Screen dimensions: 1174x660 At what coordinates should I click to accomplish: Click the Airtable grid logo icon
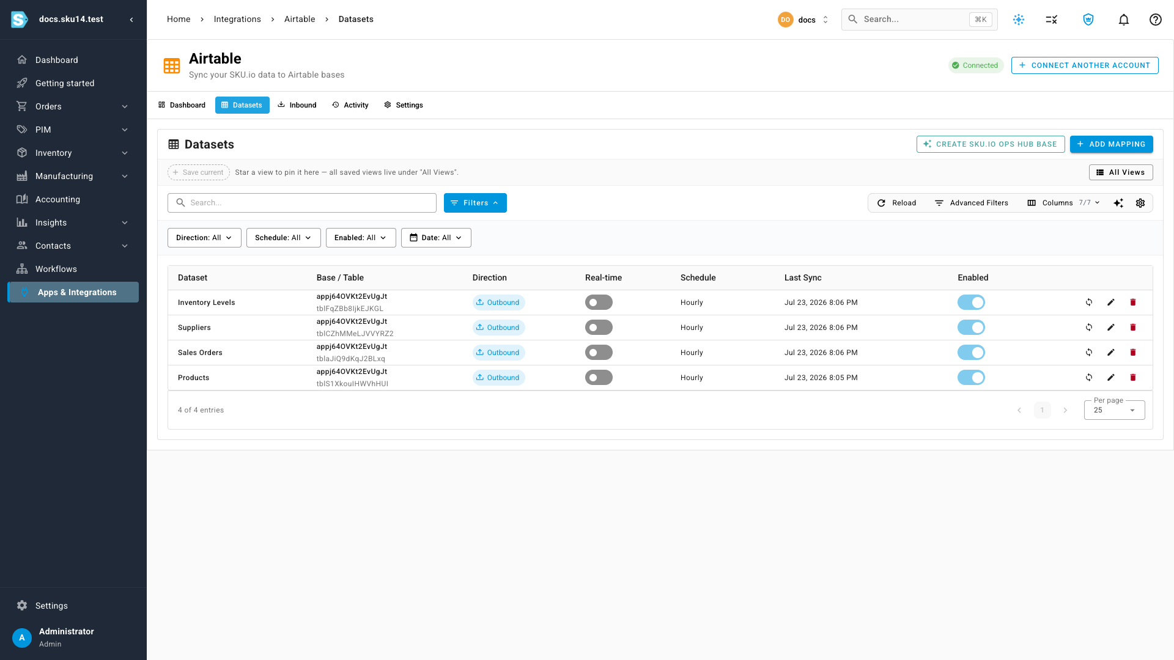pyautogui.click(x=172, y=66)
